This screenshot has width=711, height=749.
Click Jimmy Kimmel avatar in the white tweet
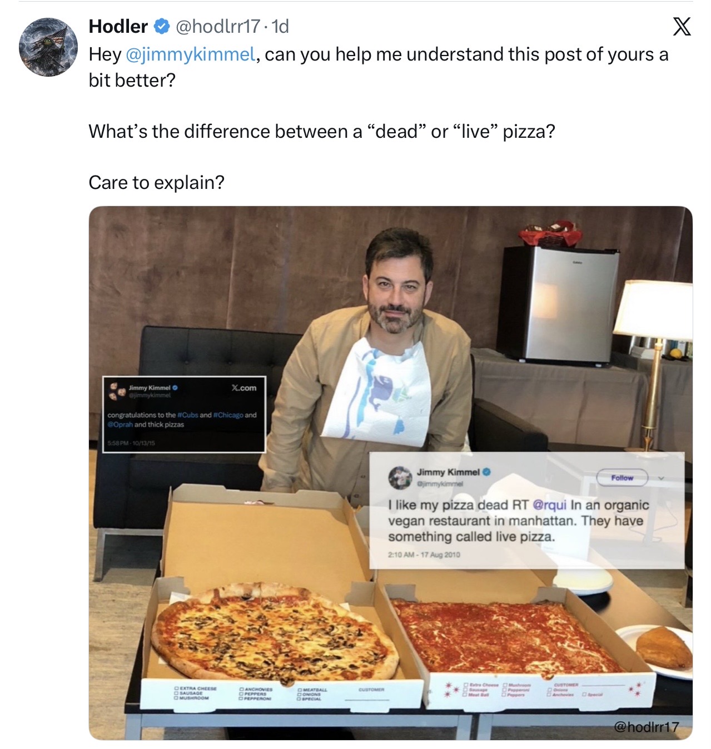[x=399, y=477]
